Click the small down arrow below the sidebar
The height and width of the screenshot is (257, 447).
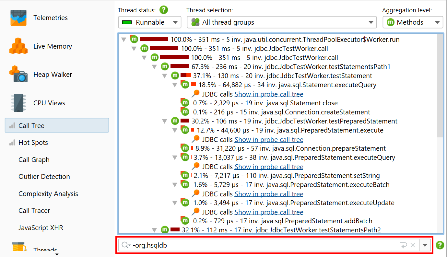coord(57,255)
